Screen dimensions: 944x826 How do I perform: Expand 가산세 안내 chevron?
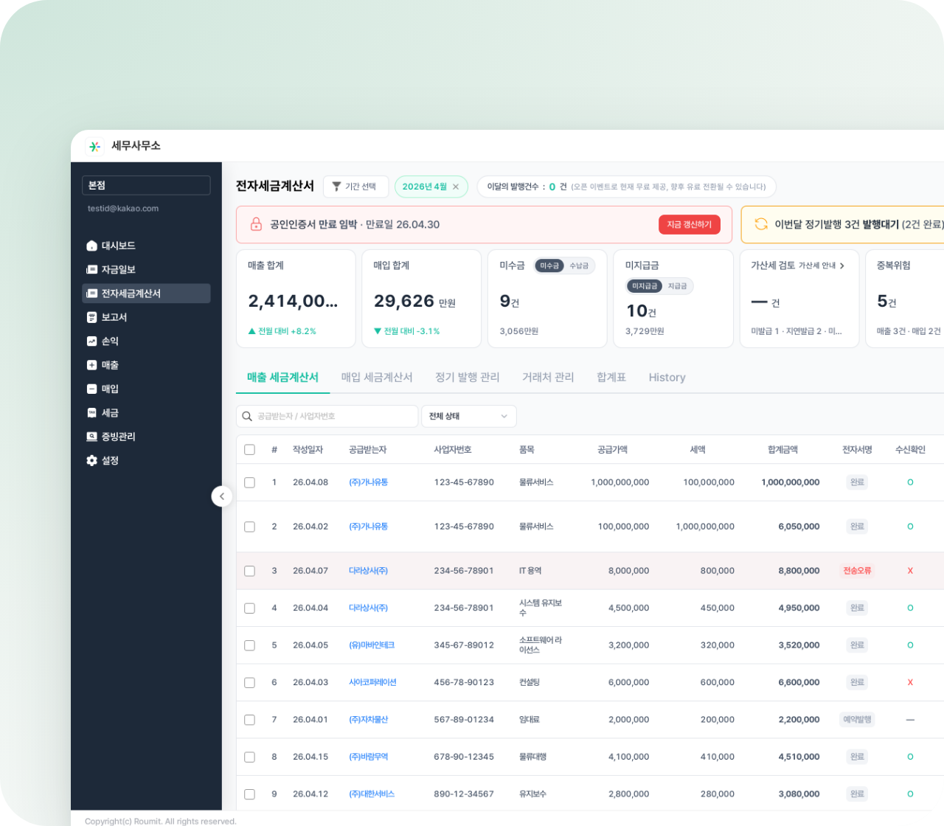coord(841,265)
